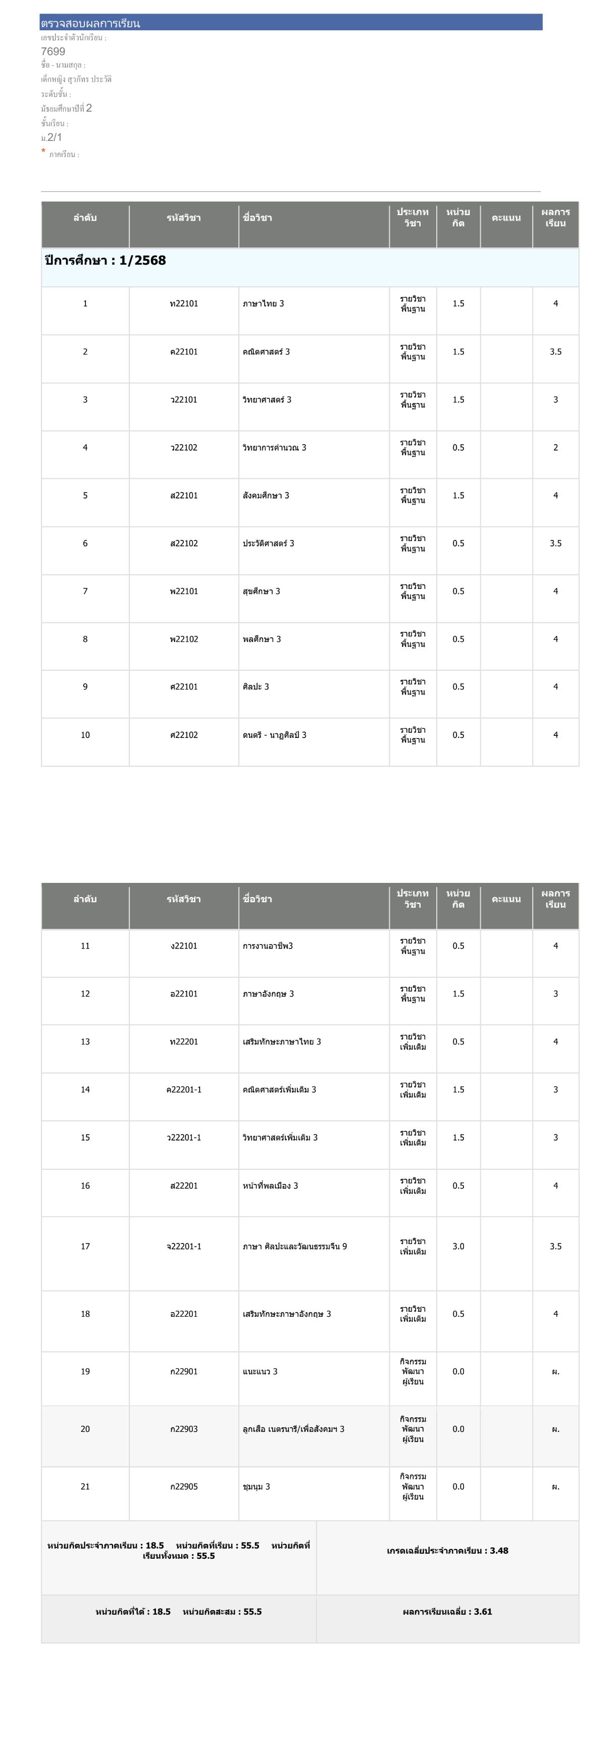Select the คณิตศาสตร์ 3 subject name
The image size is (615, 1739).
(x=266, y=352)
